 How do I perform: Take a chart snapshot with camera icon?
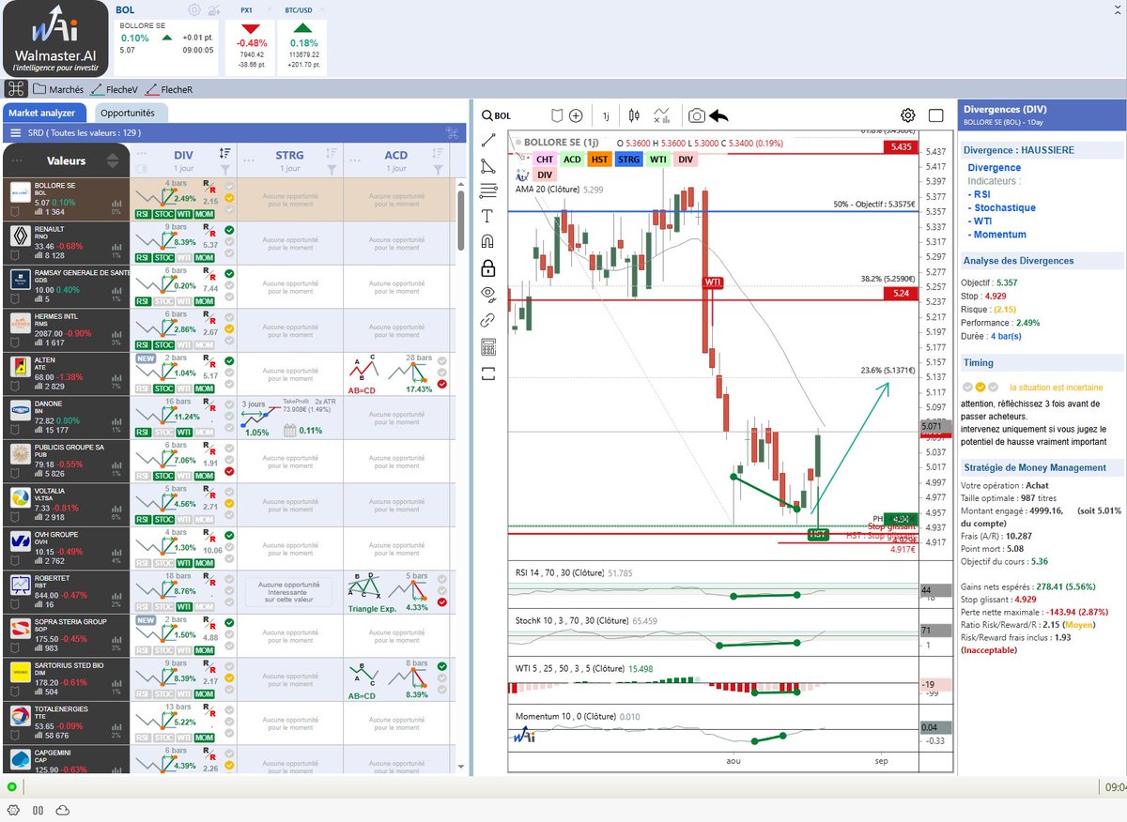697,115
